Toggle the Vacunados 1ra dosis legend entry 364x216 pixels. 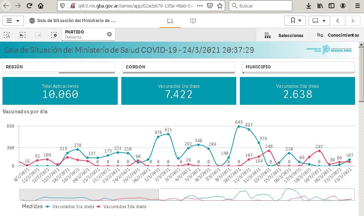(x=70, y=206)
